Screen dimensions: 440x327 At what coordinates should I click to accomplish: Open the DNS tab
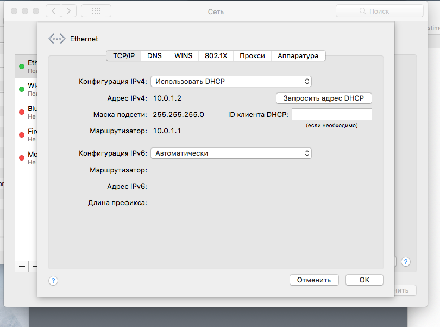coord(155,55)
